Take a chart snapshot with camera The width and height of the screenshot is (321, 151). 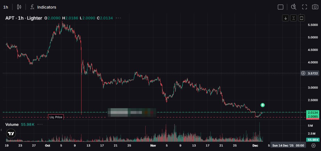[x=315, y=7]
